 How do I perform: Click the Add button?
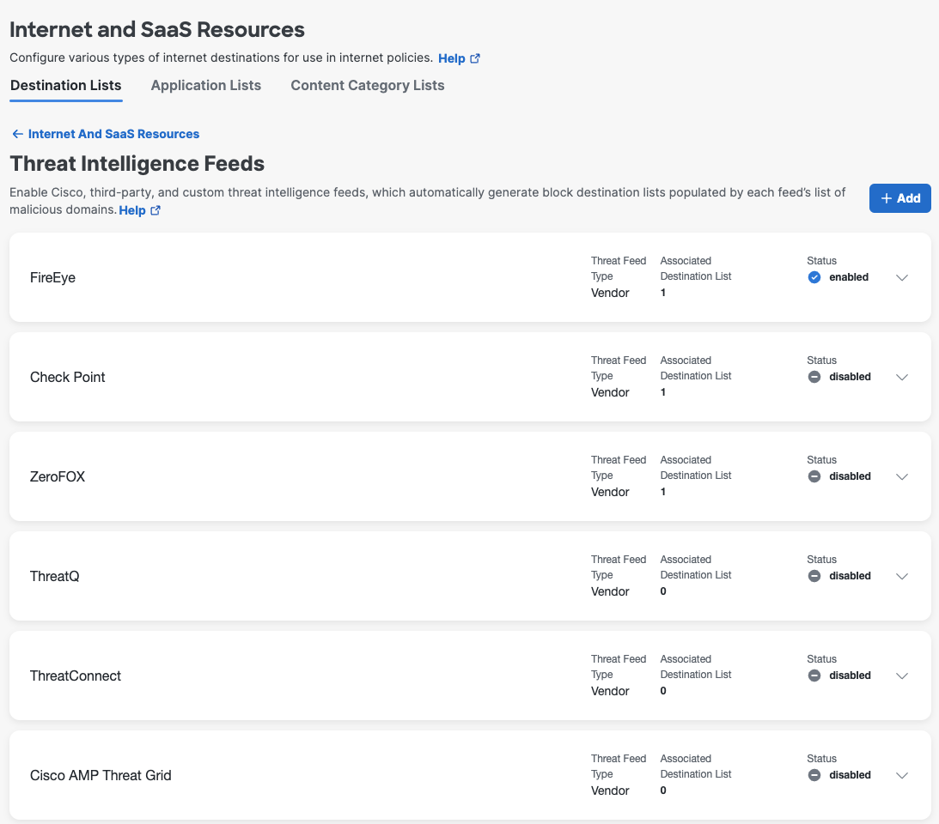click(x=900, y=198)
